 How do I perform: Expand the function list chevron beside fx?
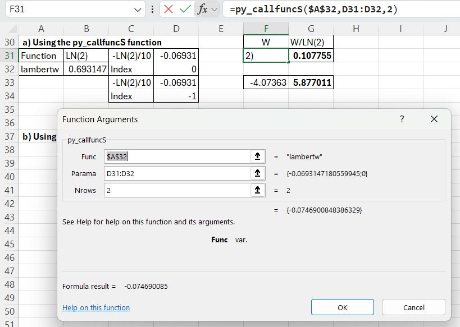tap(214, 10)
